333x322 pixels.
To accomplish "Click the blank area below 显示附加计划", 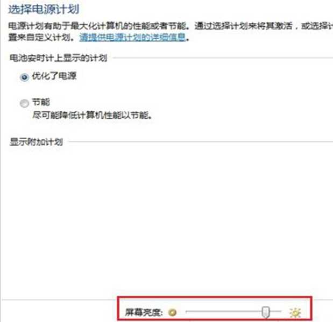I will [167, 221].
